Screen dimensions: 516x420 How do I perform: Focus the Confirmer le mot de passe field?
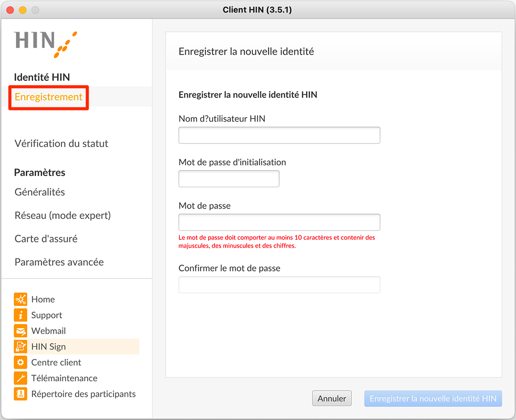pyautogui.click(x=279, y=285)
